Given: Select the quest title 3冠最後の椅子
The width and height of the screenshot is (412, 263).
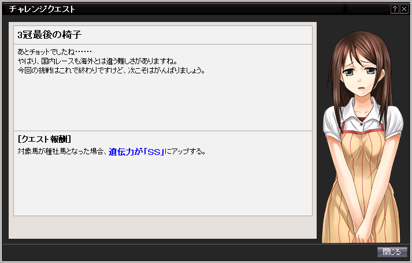Looking at the screenshot, I should [x=49, y=35].
